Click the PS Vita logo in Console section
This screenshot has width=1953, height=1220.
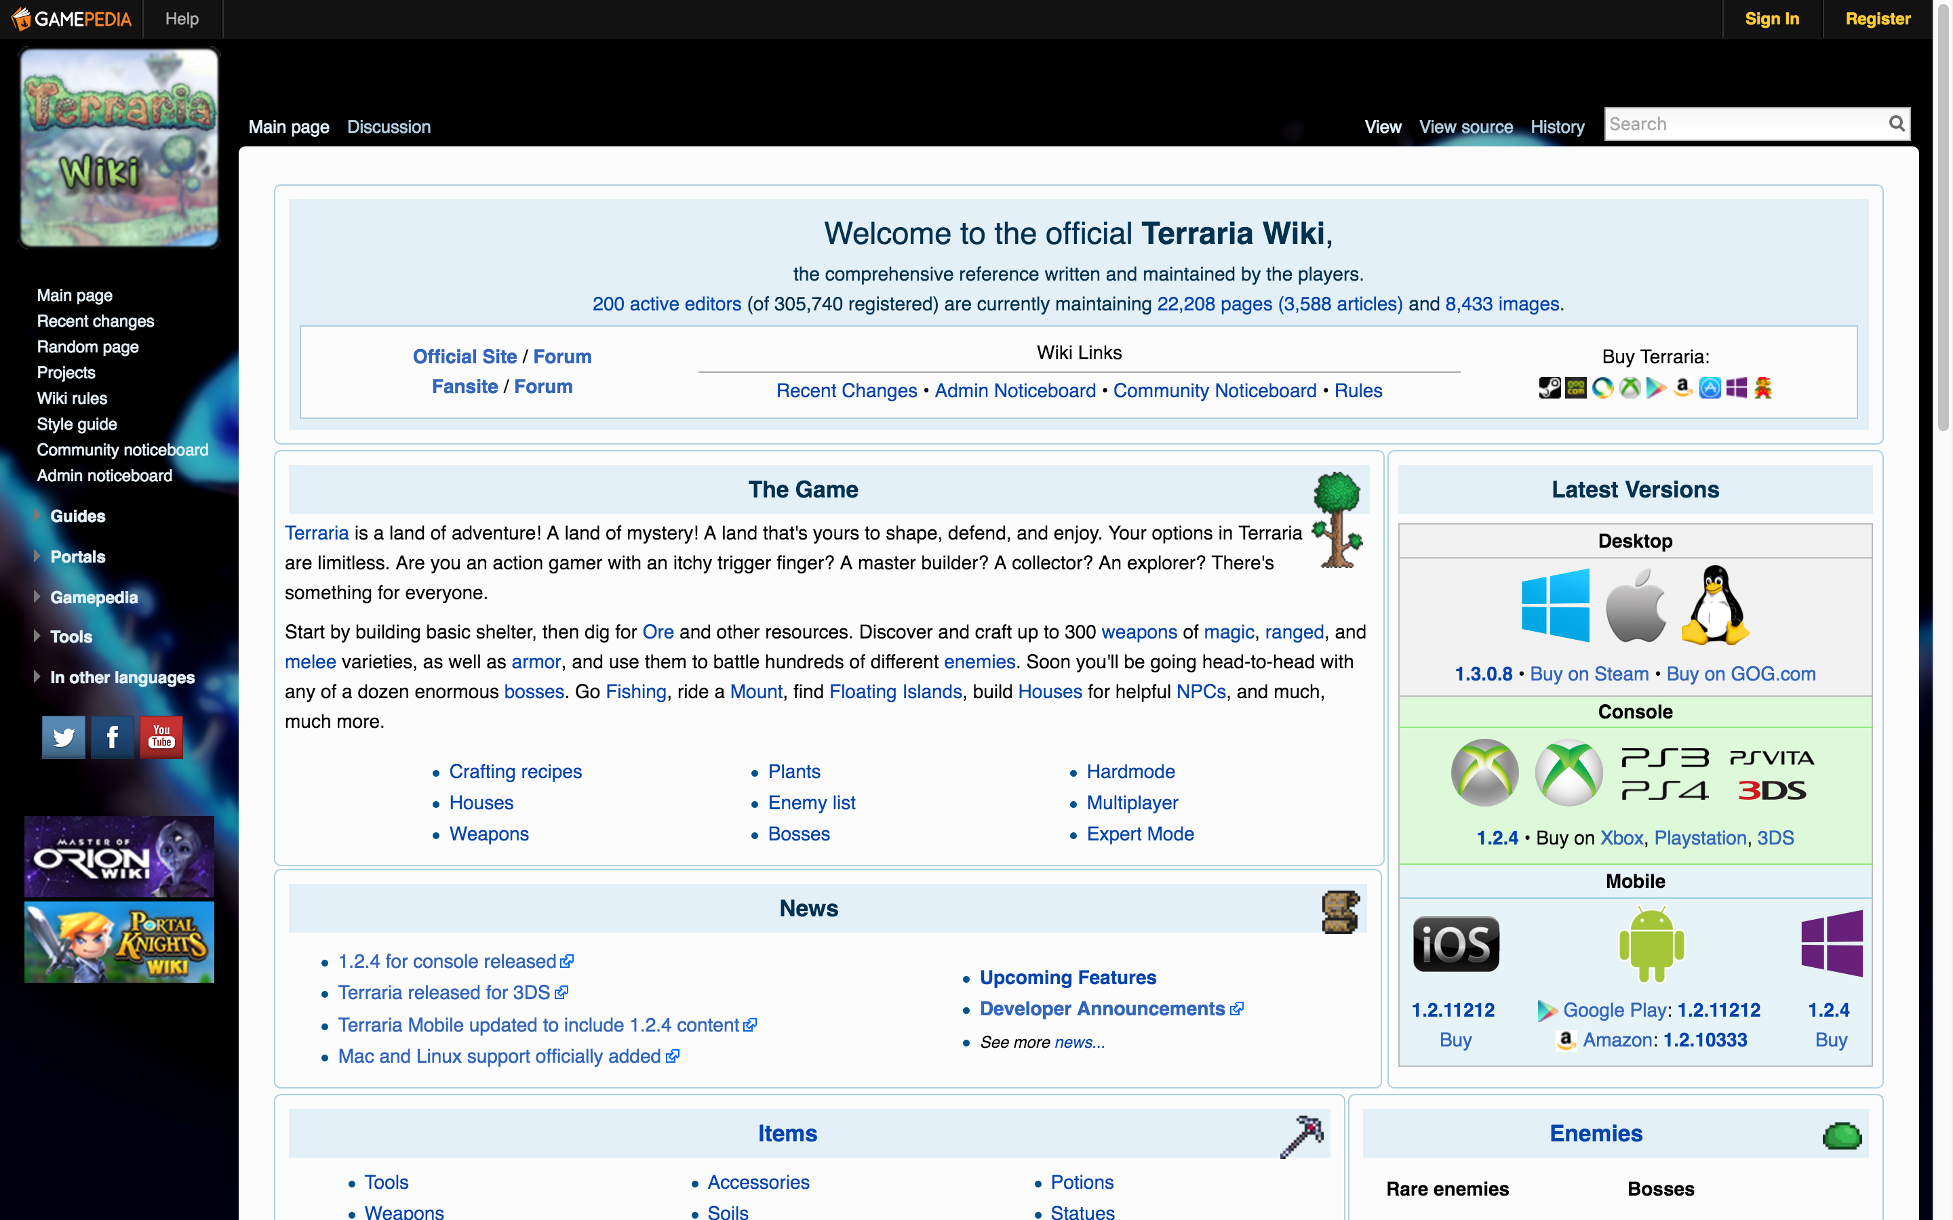[x=1772, y=757]
